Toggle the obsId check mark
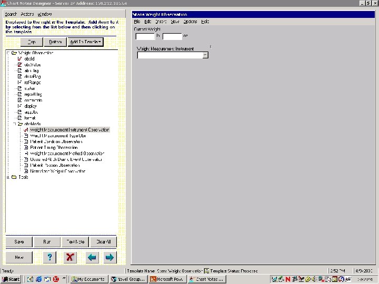The height and width of the screenshot is (284, 379). pyautogui.click(x=19, y=59)
